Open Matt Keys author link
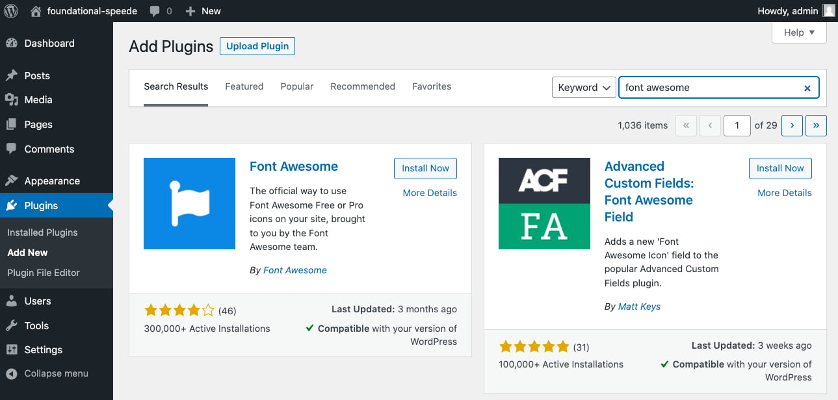 (x=639, y=306)
